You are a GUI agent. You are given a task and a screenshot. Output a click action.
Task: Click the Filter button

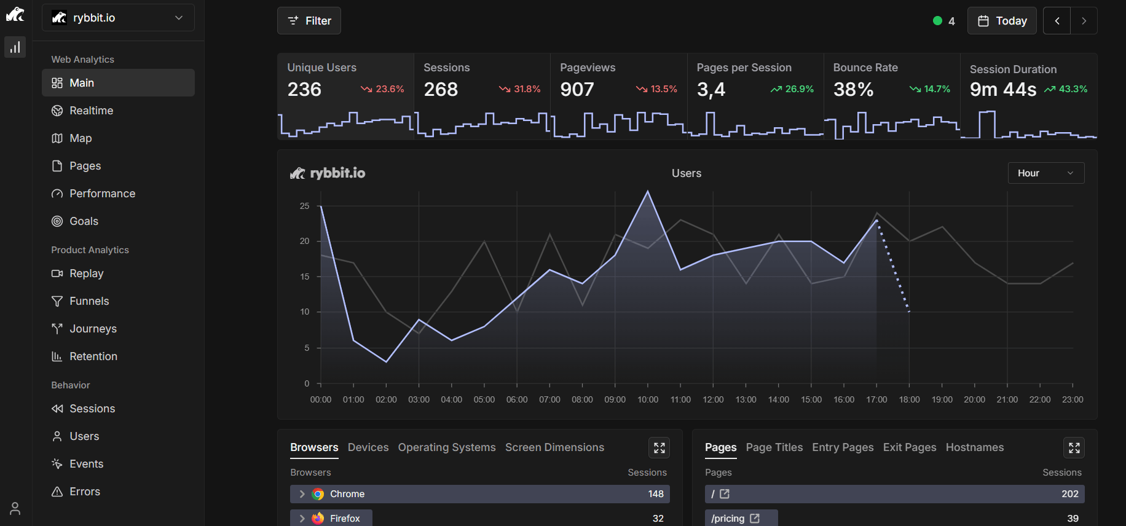(x=309, y=21)
